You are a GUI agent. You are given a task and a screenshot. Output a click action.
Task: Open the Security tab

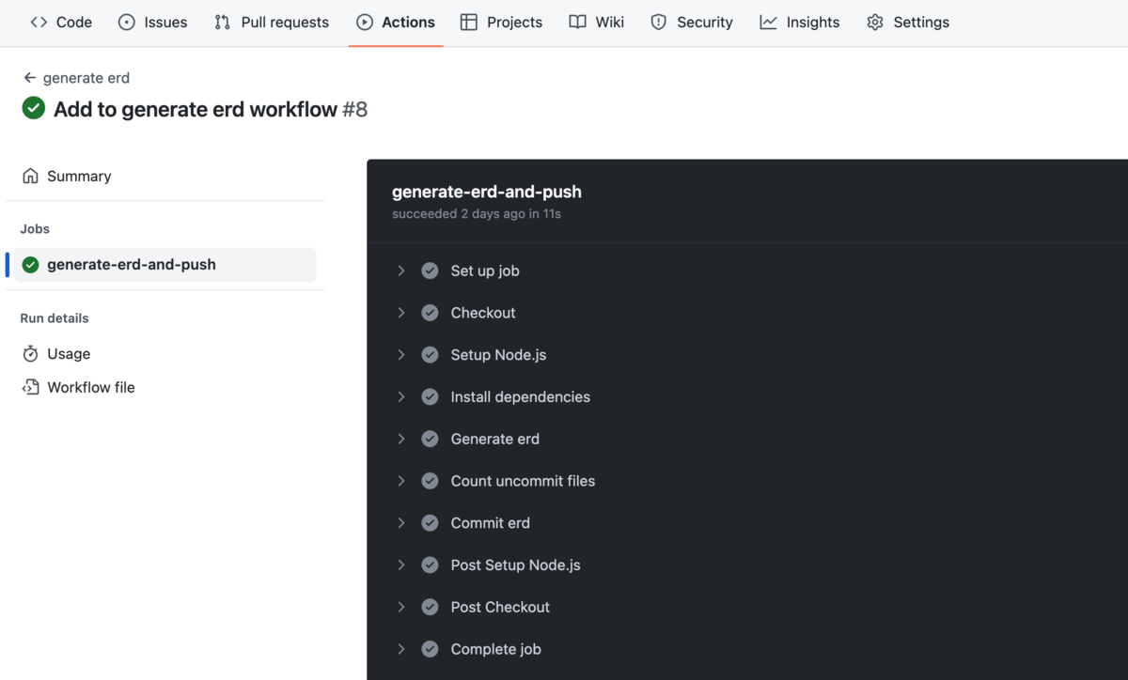(692, 22)
